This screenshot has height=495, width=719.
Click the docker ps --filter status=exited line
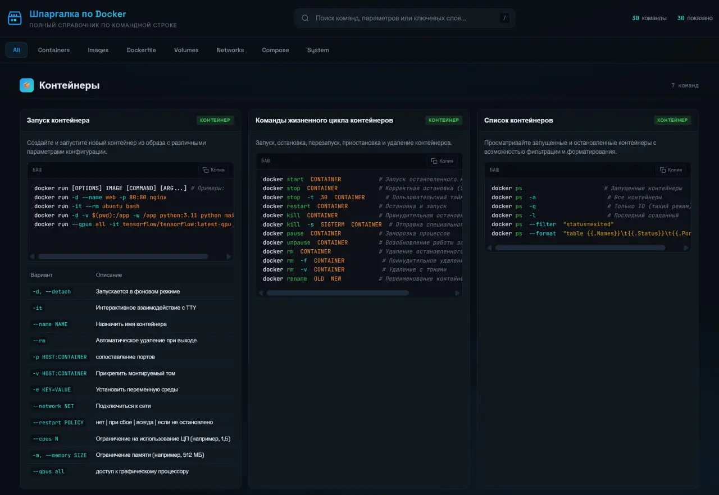(x=553, y=224)
